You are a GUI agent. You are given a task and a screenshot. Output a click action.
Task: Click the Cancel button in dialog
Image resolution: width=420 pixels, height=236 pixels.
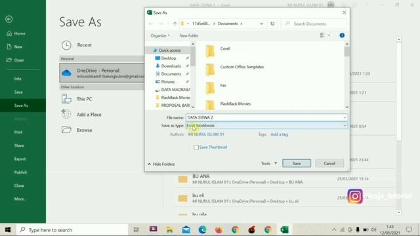pyautogui.click(x=329, y=163)
